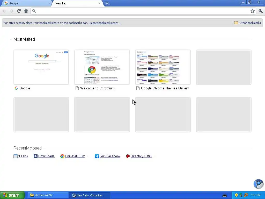Click the Downloads arrow icon
This screenshot has width=265, height=199.
pyautogui.click(x=35, y=156)
